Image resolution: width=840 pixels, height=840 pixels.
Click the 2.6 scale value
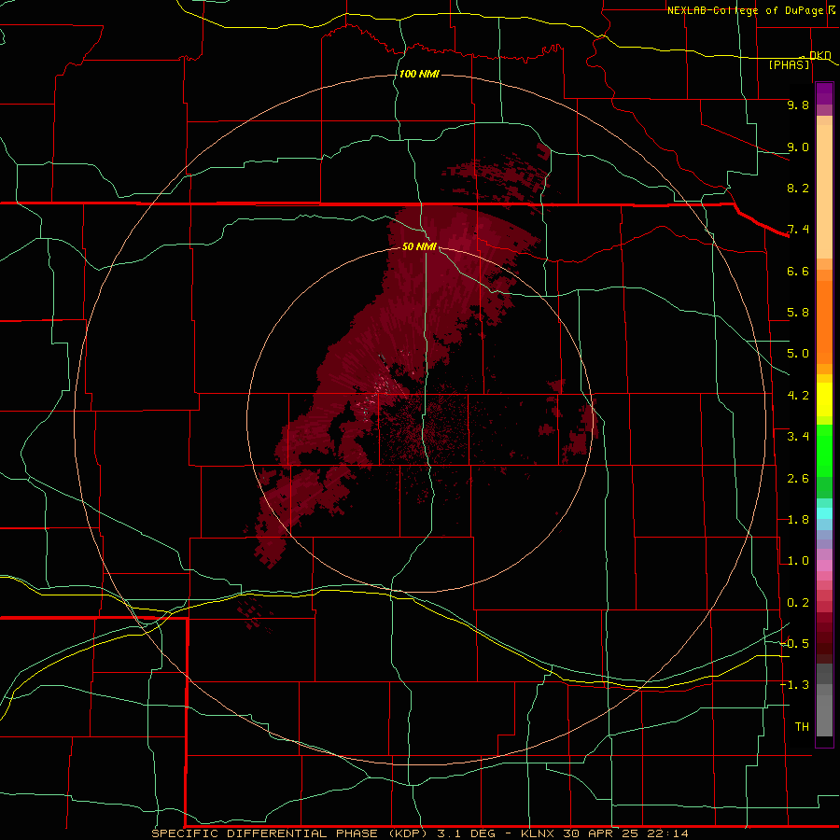pyautogui.click(x=798, y=479)
